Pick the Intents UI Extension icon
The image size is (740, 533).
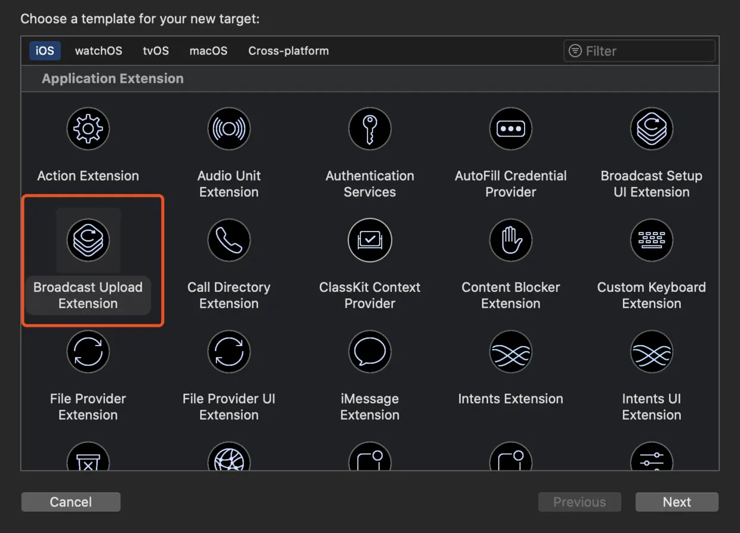(x=652, y=352)
